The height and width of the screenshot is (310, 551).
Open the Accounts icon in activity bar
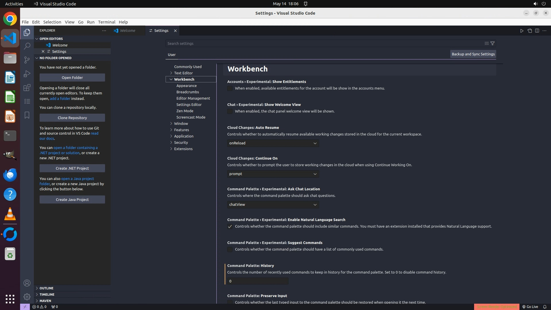(x=27, y=283)
